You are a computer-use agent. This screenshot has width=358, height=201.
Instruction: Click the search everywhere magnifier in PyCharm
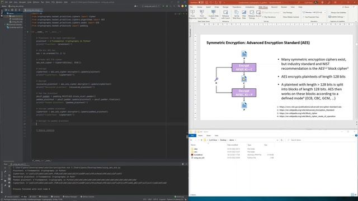178,6
